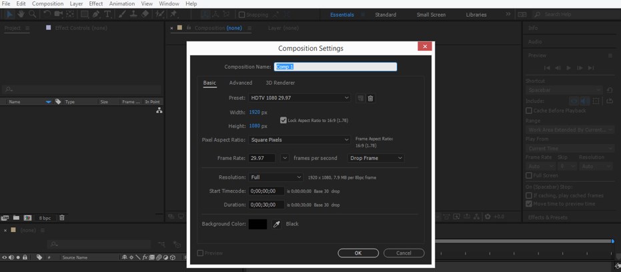Toggle 'If caching, play cached frames' checkbox
Viewport: 621px width, 272px height.
(529, 195)
